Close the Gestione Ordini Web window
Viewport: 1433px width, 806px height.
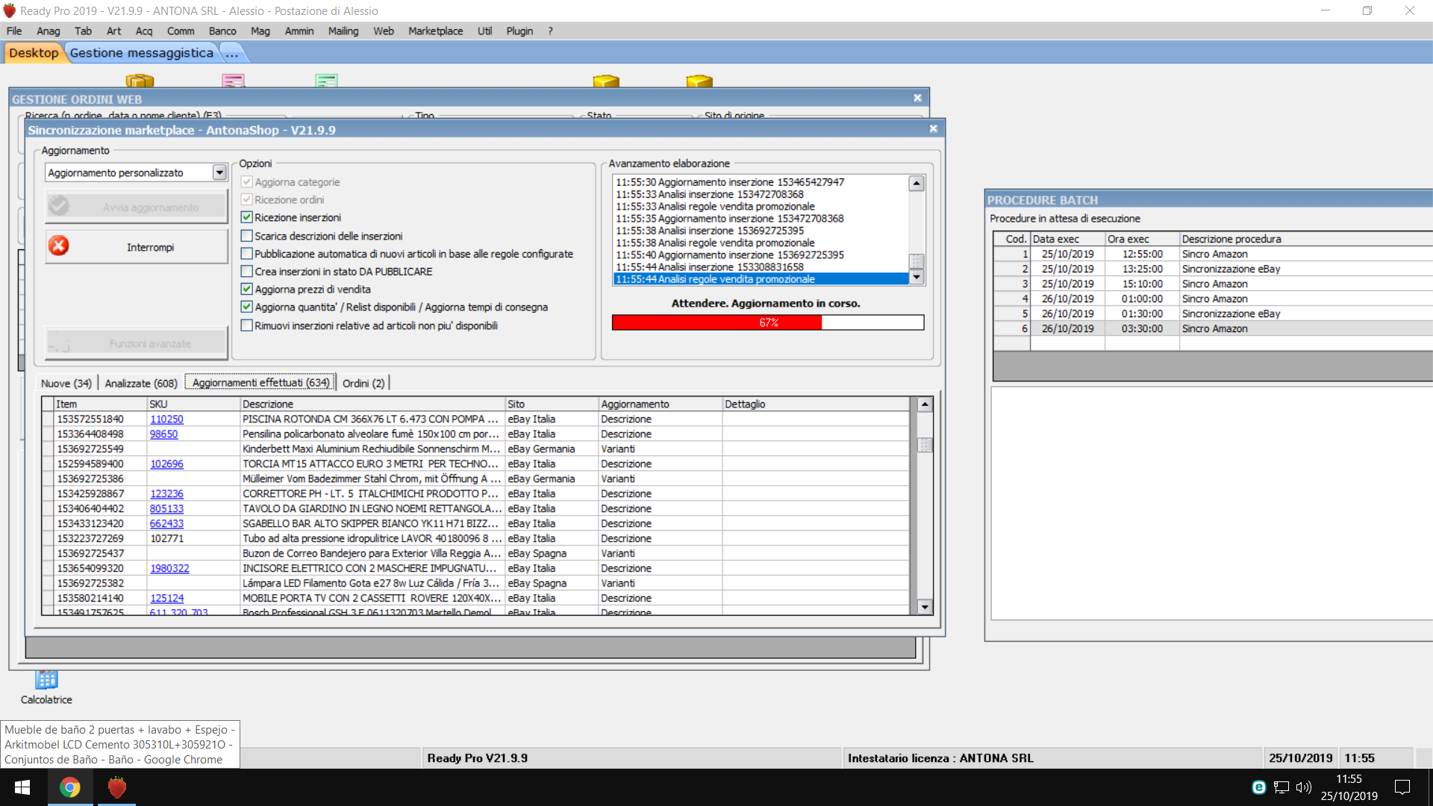[x=917, y=98]
